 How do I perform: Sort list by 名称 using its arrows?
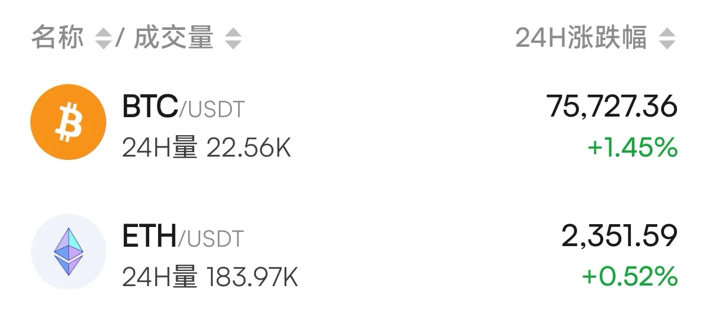(x=102, y=39)
